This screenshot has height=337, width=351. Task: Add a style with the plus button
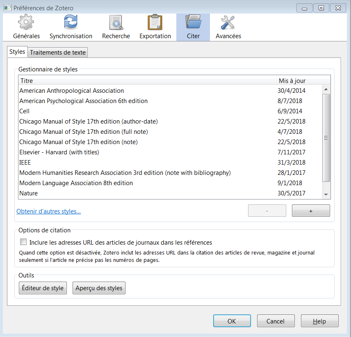tap(310, 211)
